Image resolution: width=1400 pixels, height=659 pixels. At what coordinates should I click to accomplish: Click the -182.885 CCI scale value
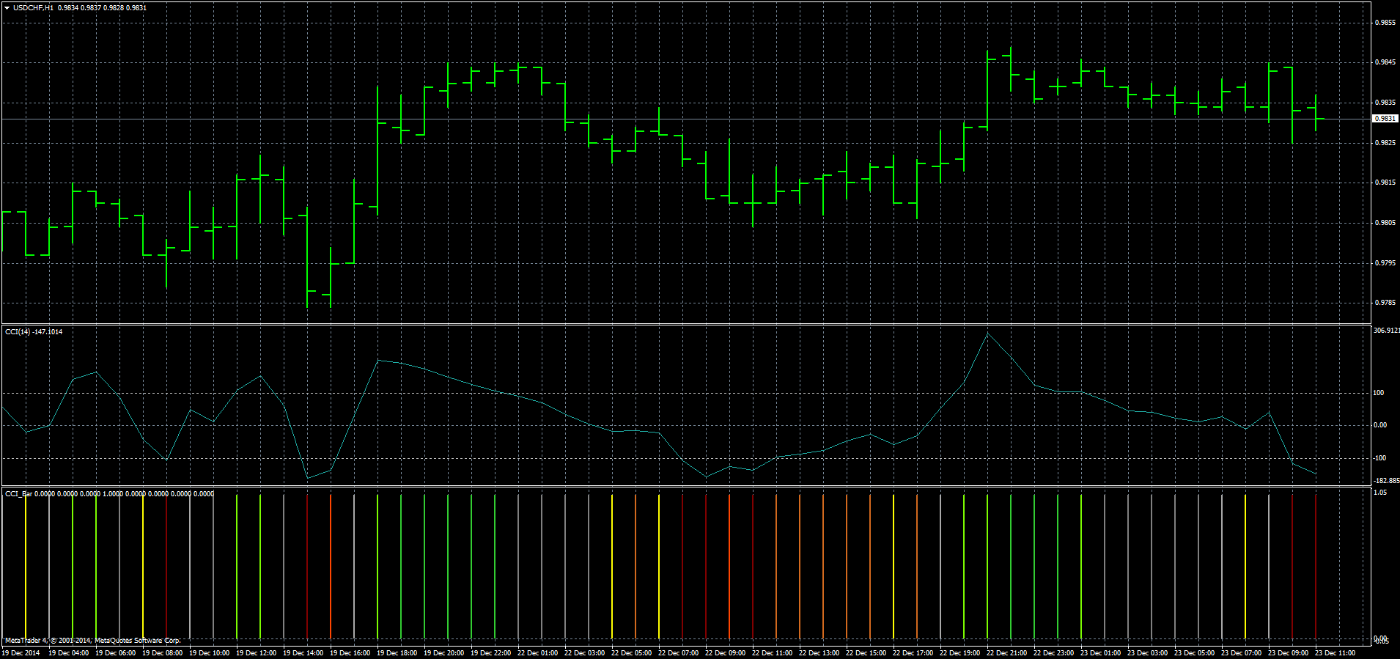tap(1386, 481)
